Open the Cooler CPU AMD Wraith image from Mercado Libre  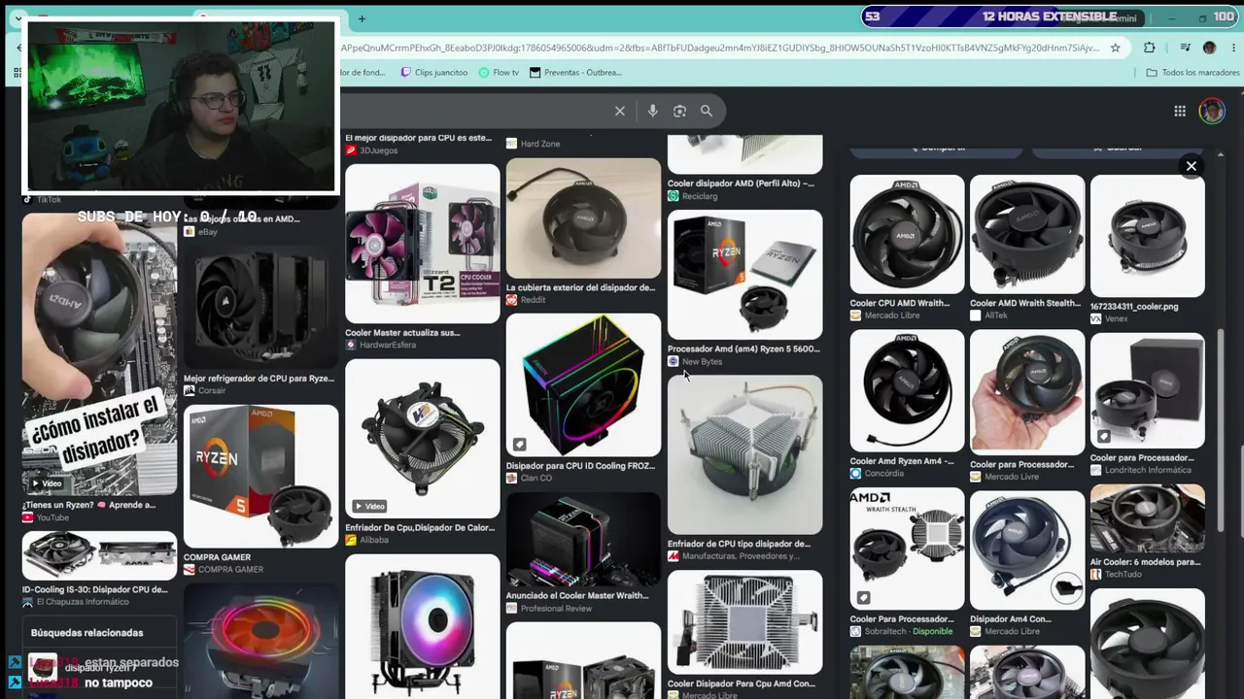coord(907,234)
